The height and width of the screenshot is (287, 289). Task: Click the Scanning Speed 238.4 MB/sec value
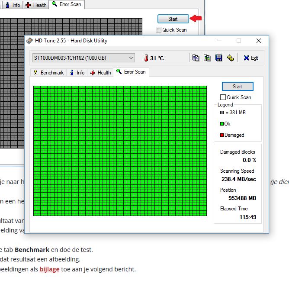point(239,179)
